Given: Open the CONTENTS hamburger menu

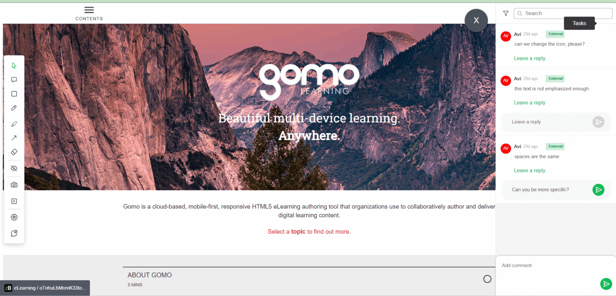Looking at the screenshot, I should point(89,13).
